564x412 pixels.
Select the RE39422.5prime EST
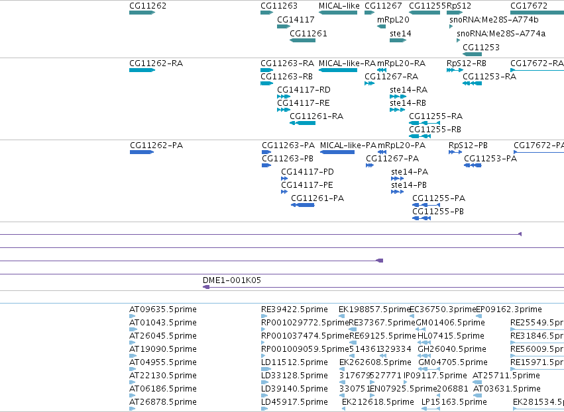pos(264,316)
